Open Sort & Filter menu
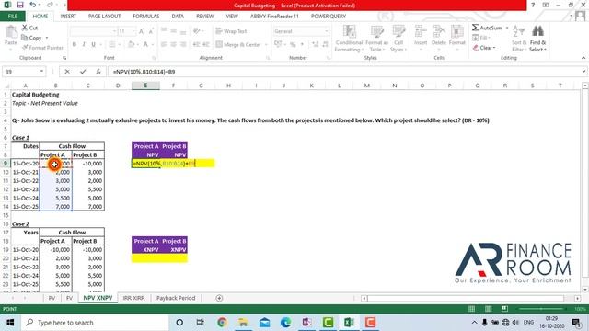The image size is (589, 331). [x=519, y=39]
